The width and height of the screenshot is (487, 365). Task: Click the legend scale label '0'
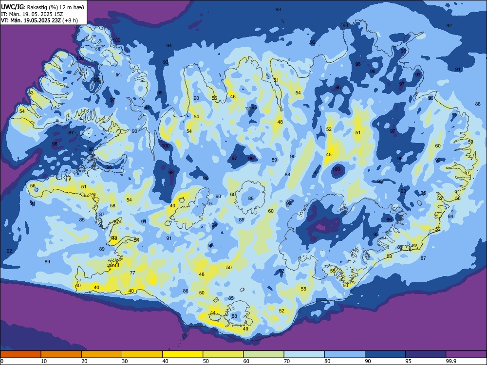click(x=2, y=361)
